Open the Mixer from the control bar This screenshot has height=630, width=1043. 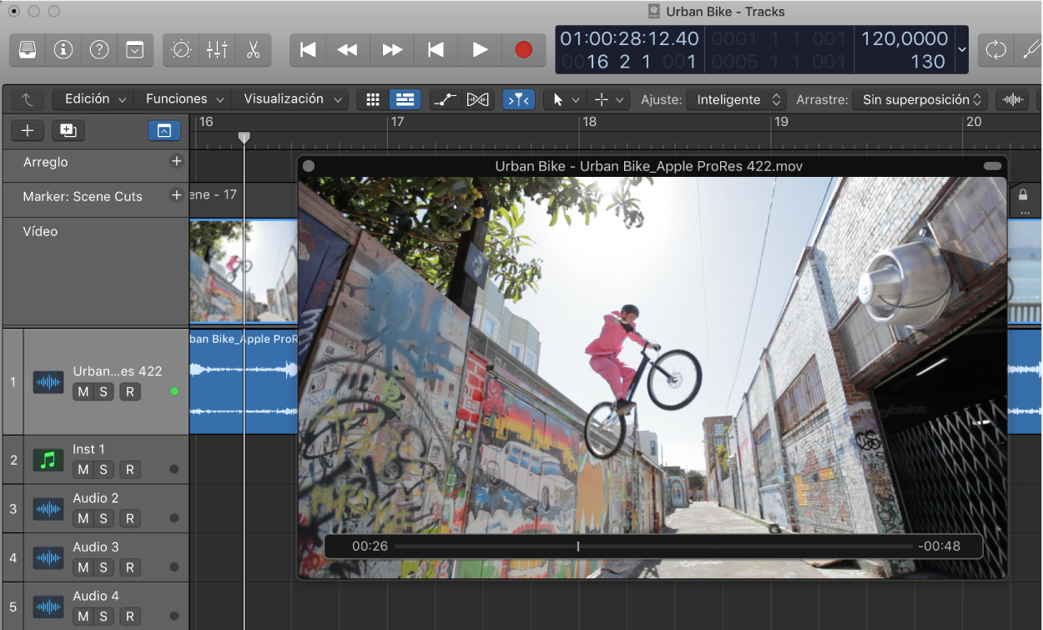217,50
